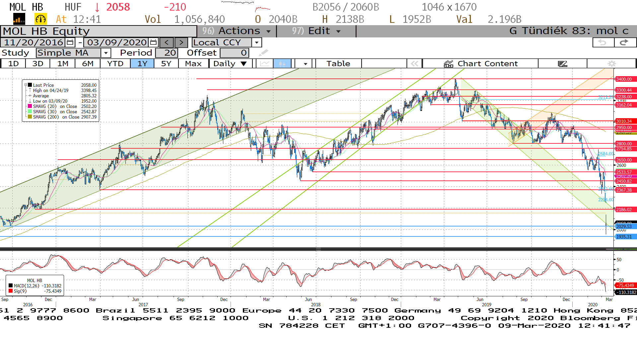This screenshot has width=637, height=344.
Task: Click the 3162.04 price level label
Action: tap(625, 105)
